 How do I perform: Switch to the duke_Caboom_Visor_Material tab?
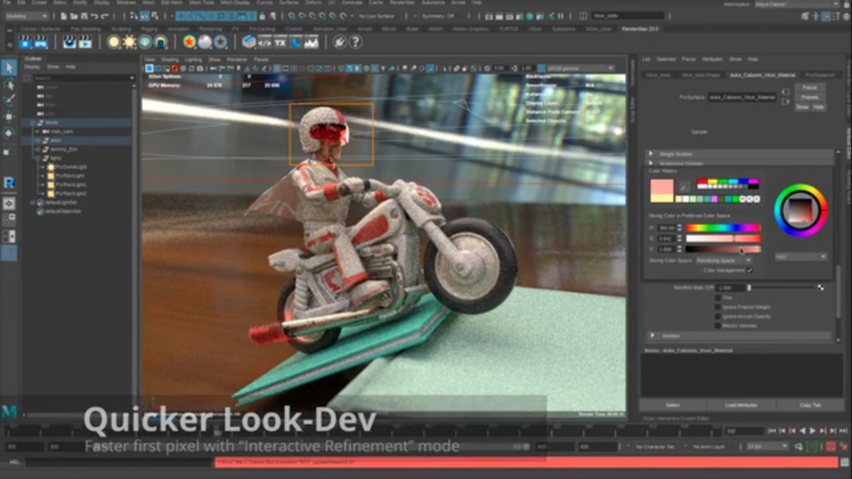pyautogui.click(x=763, y=75)
